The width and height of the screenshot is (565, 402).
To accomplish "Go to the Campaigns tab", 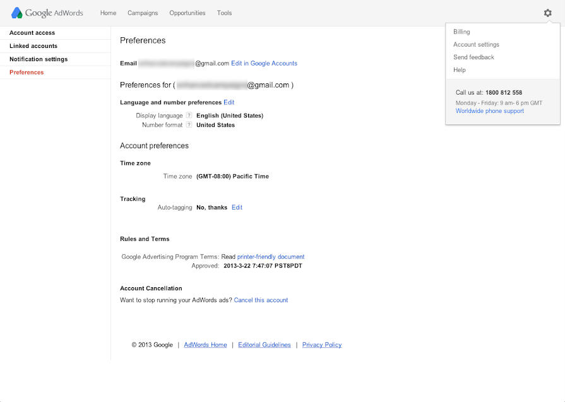I will [x=143, y=13].
